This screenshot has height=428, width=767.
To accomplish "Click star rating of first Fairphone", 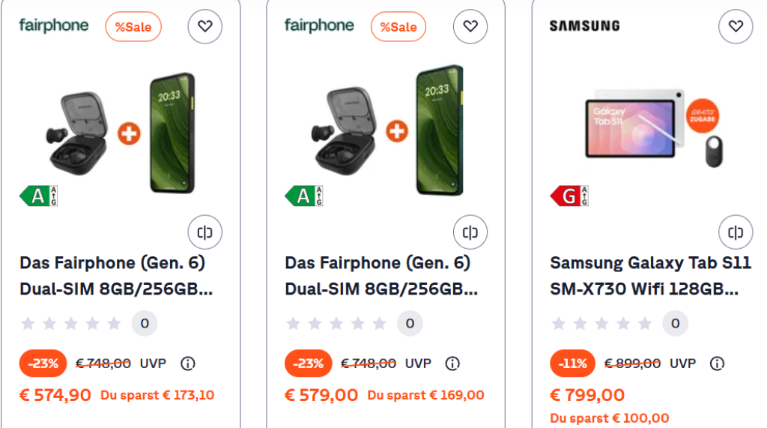I will coord(71,324).
